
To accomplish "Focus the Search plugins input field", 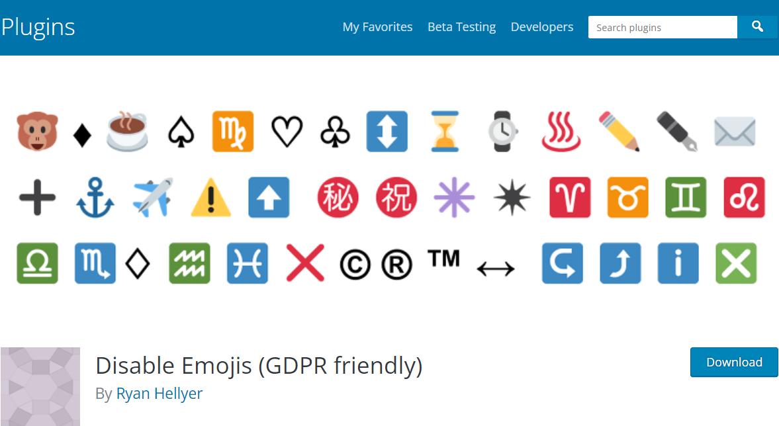I will (662, 27).
